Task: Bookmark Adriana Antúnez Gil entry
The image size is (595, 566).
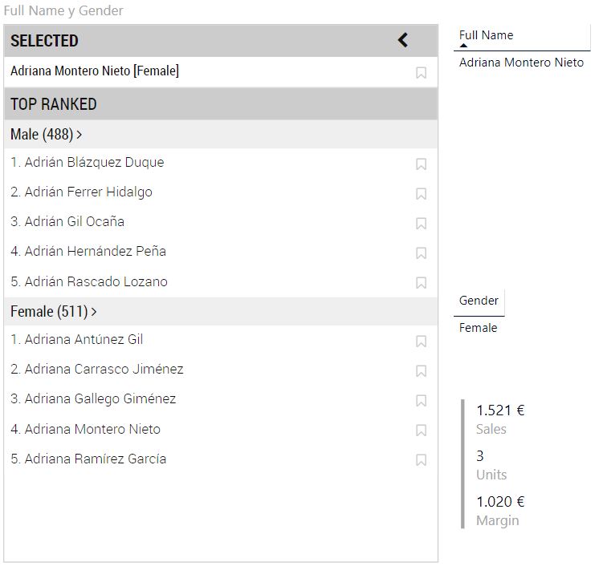Action: [421, 342]
